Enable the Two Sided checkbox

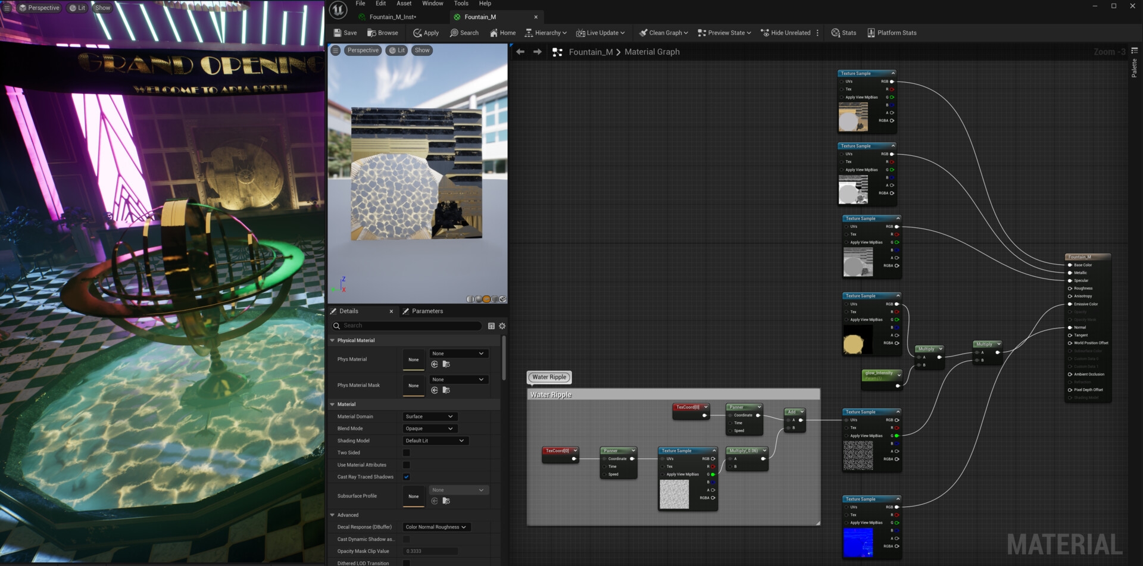pyautogui.click(x=407, y=453)
